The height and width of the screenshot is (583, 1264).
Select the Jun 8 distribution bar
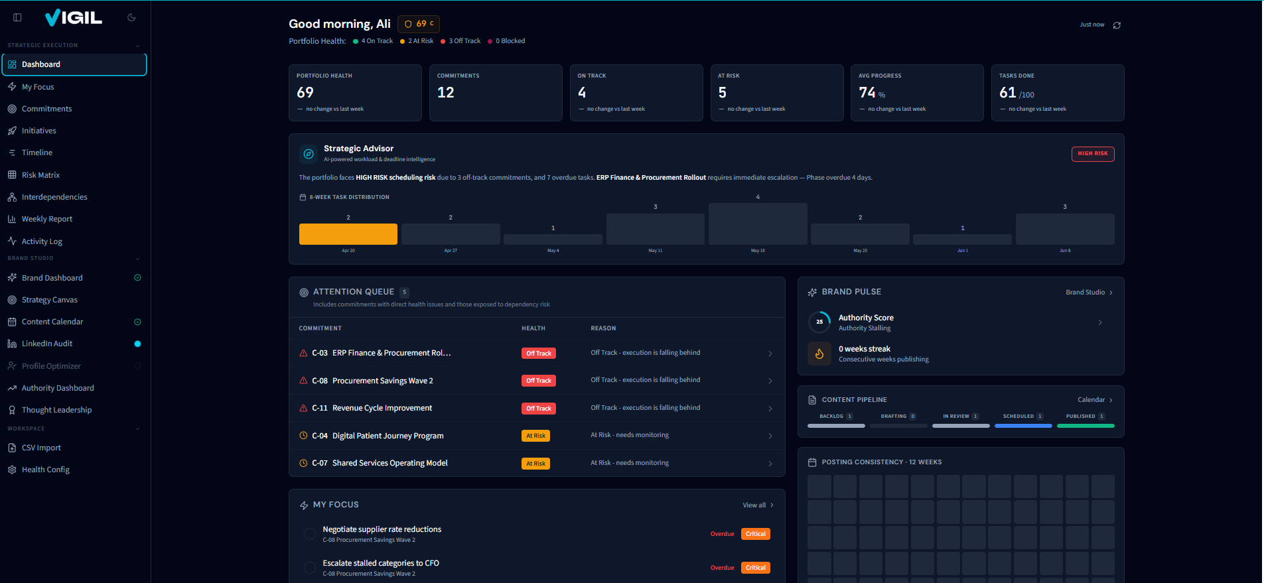[x=1065, y=229]
